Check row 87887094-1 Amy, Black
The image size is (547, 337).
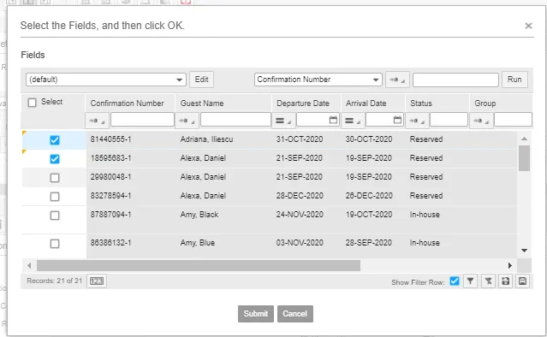coord(55,216)
